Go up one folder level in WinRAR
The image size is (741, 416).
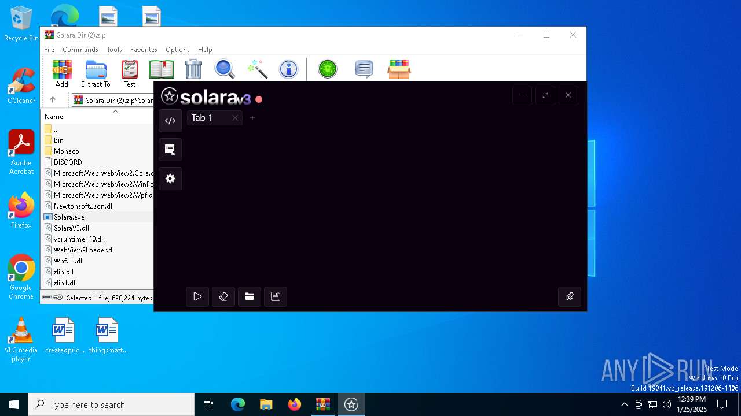click(x=53, y=100)
